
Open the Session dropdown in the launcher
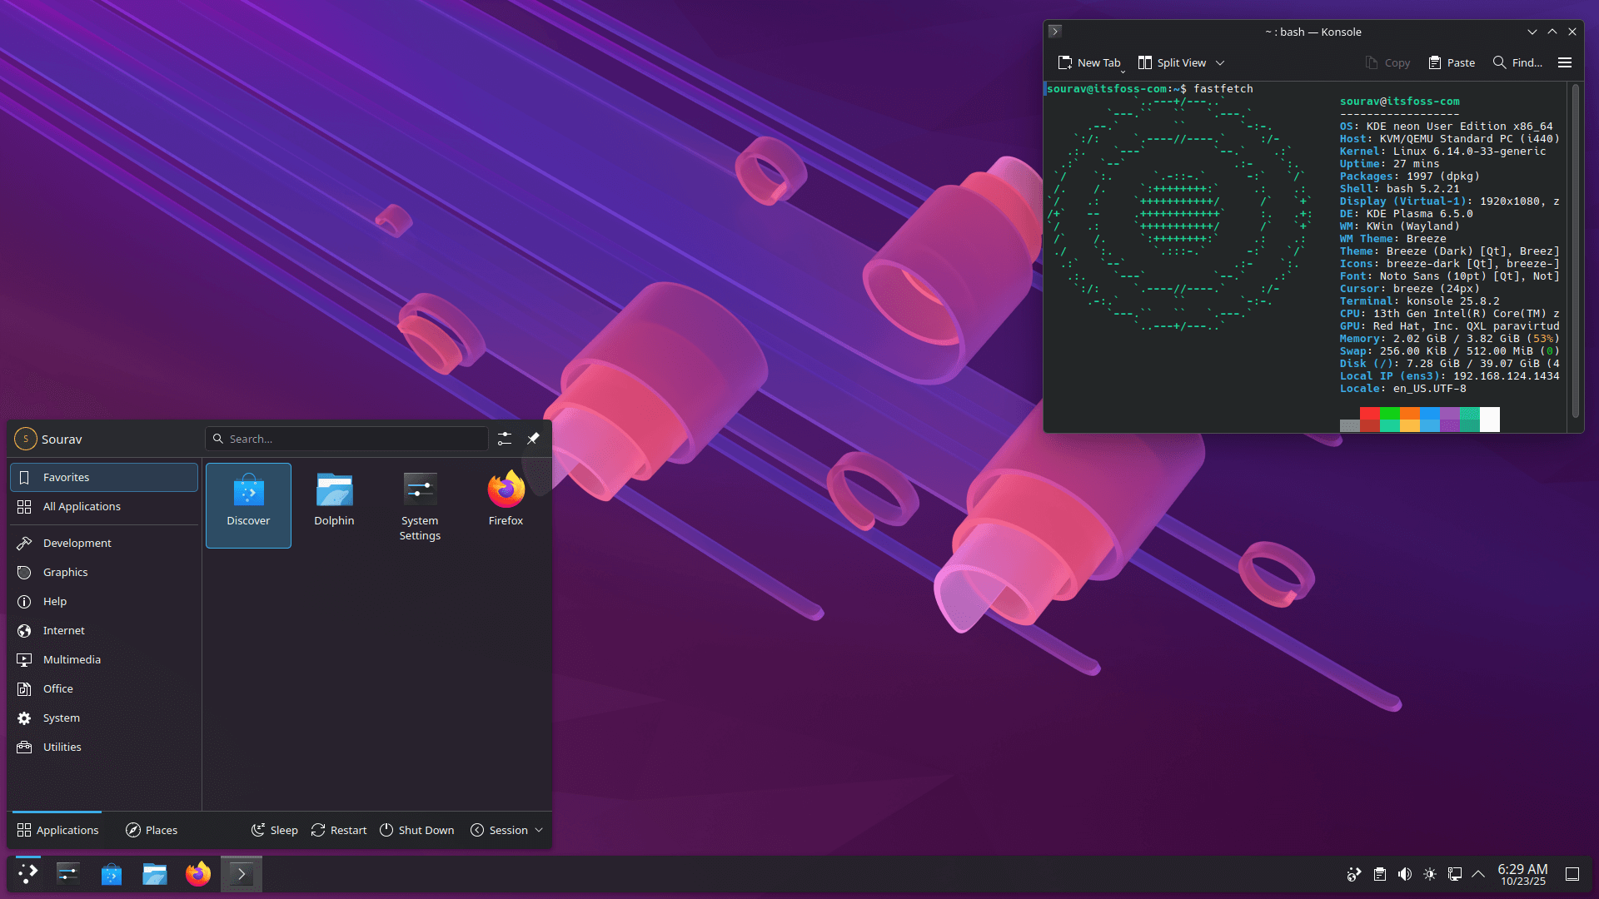pyautogui.click(x=506, y=829)
